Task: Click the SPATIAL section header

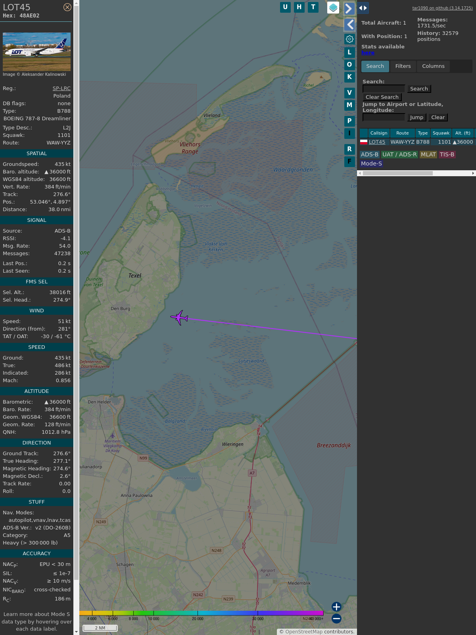Action: point(36,154)
